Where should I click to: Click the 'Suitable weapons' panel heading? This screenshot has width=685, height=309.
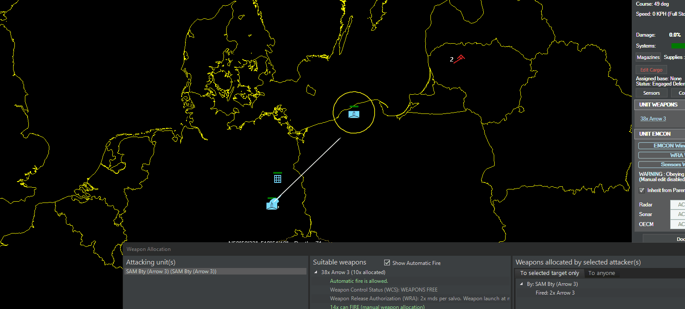pos(340,262)
